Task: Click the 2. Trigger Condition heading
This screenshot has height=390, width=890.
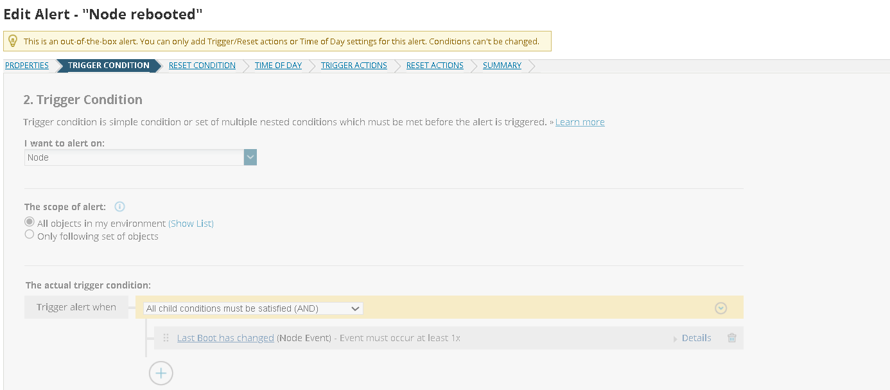Action: pyautogui.click(x=83, y=100)
